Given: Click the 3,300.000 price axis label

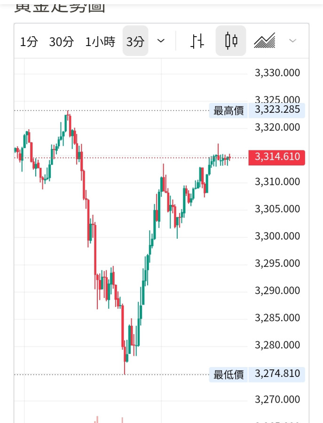Looking at the screenshot, I should click(x=277, y=236).
